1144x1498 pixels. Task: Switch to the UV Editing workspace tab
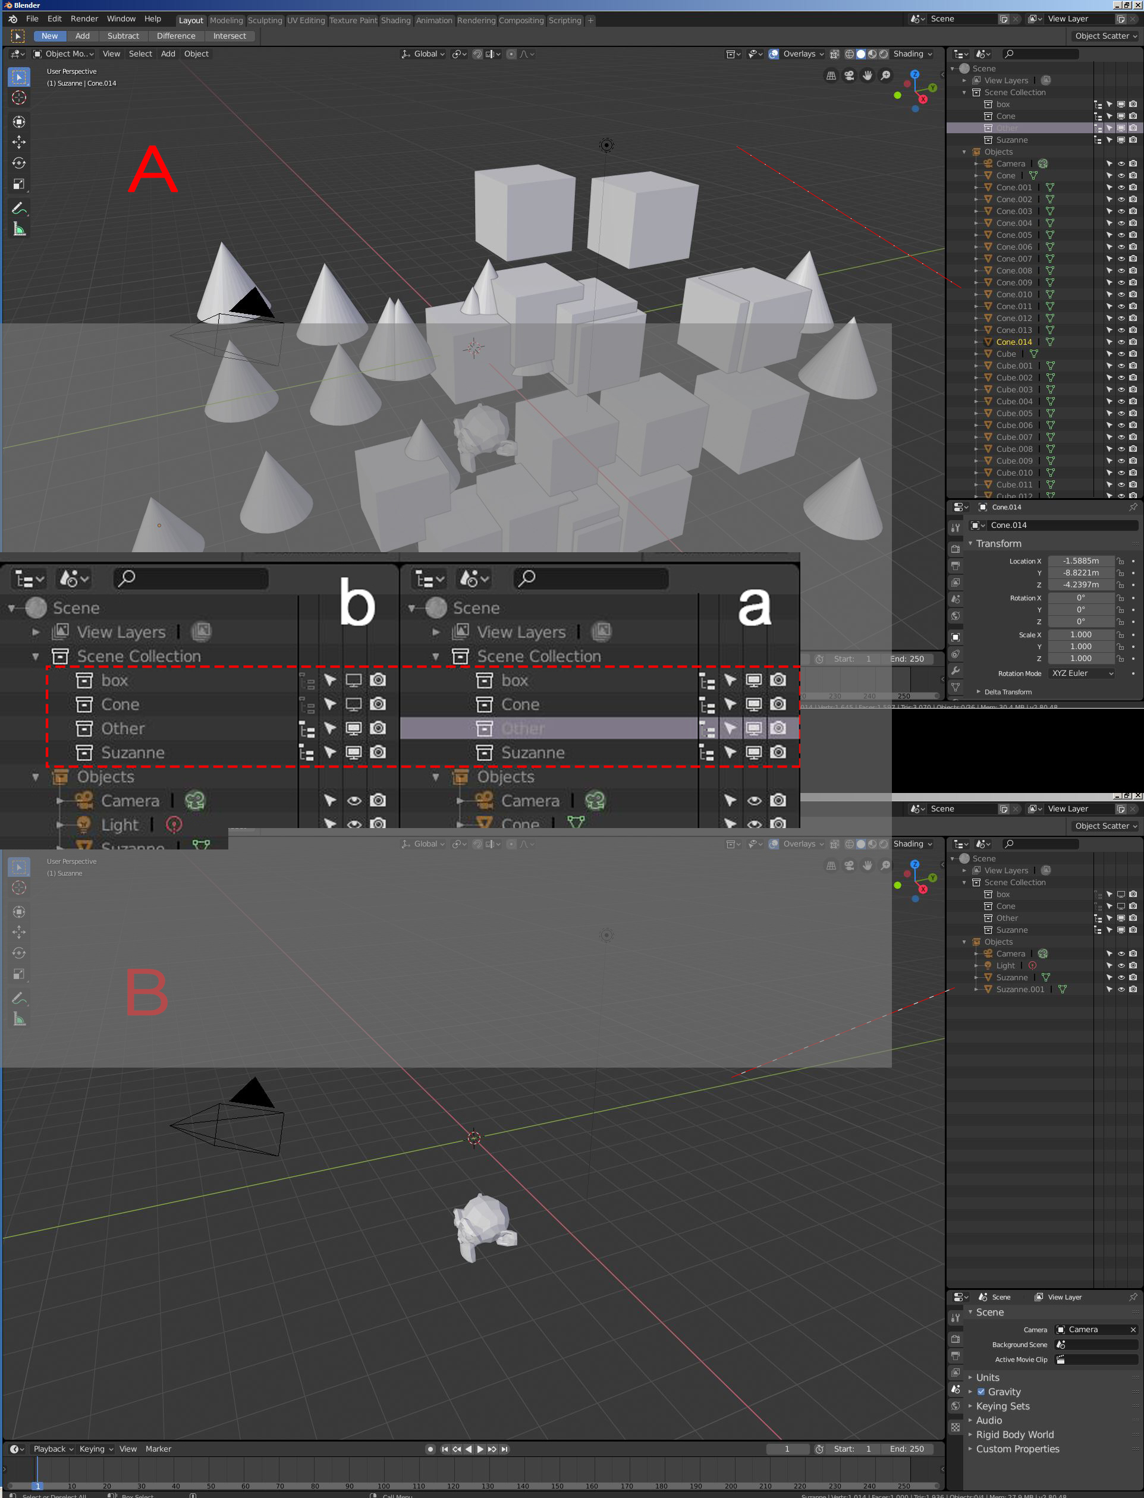click(306, 20)
